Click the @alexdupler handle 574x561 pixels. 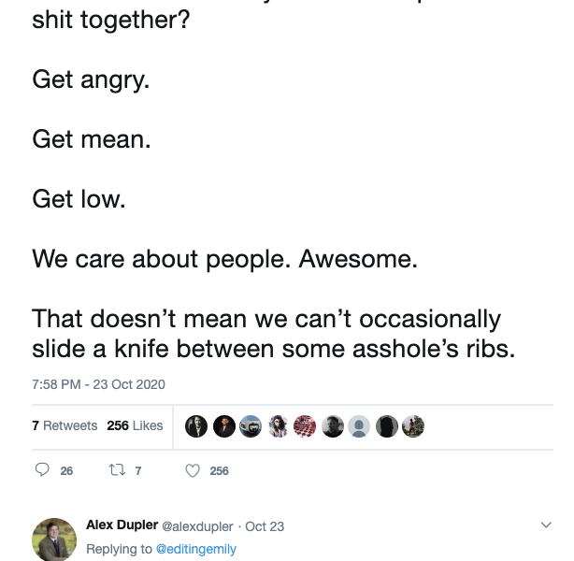(197, 526)
